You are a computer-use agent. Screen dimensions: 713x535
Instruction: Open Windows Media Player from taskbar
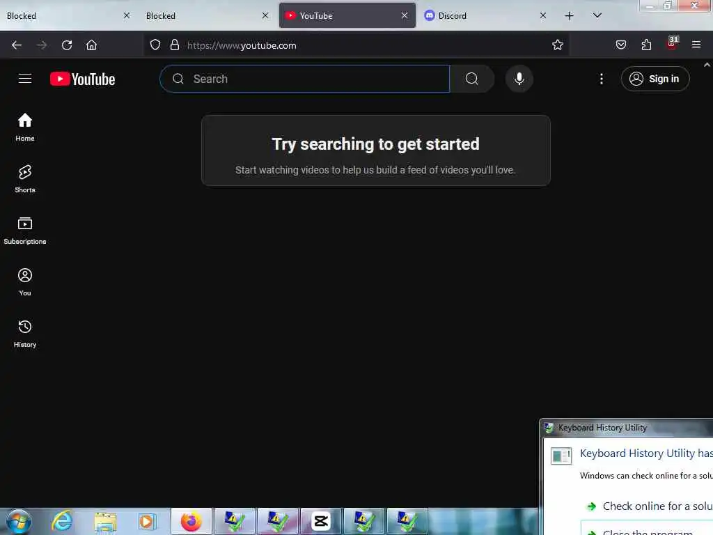pyautogui.click(x=147, y=521)
